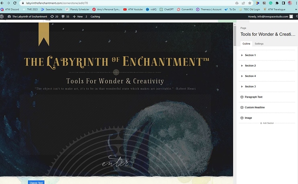Open ConvertKit bookmark
298x184 pixels.
pyautogui.click(x=185, y=10)
